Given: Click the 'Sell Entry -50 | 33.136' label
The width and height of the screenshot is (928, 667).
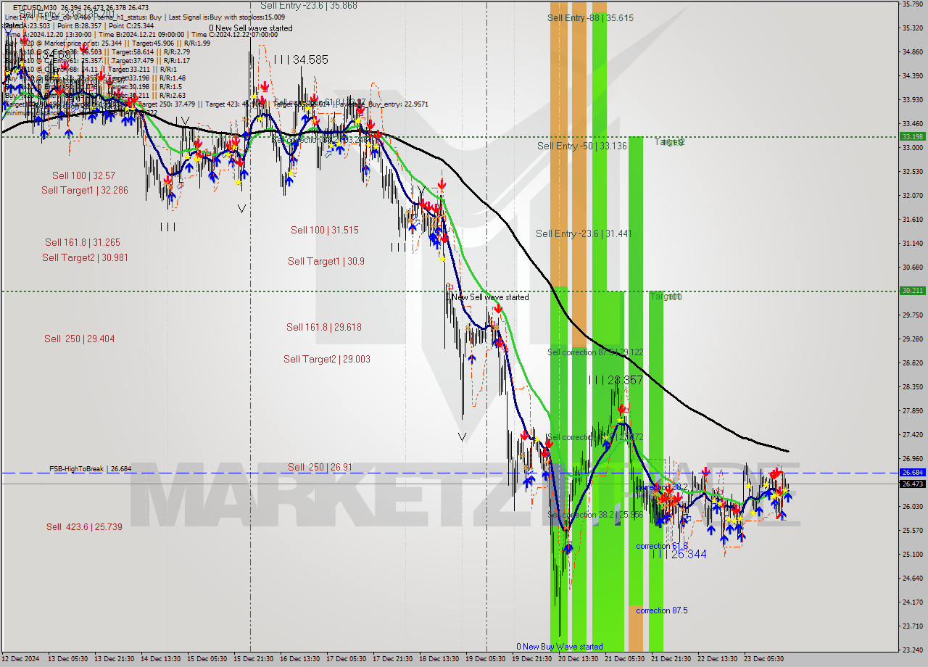Looking at the screenshot, I should pos(582,146).
